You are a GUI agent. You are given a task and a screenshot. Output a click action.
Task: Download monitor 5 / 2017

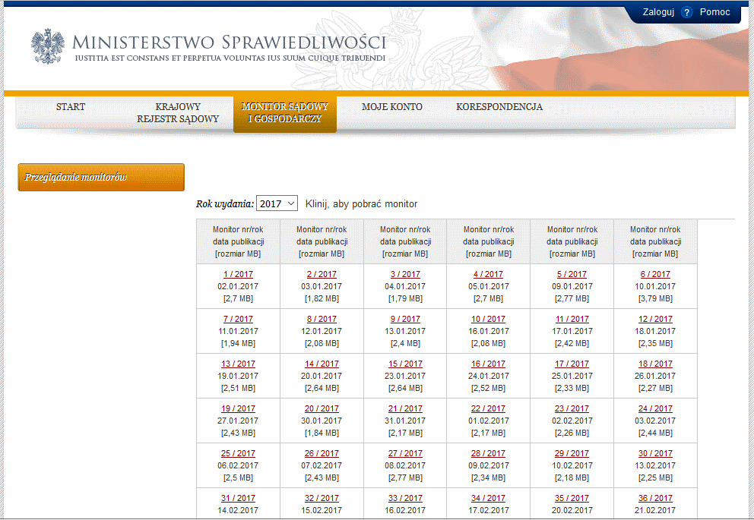tap(572, 274)
